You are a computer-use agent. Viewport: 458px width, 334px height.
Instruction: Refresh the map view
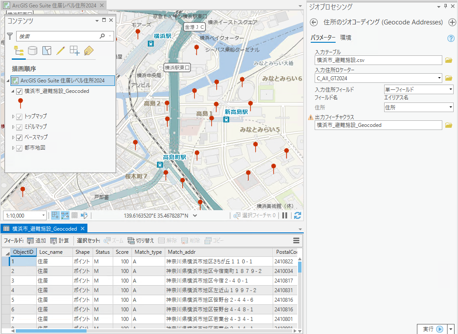(298, 215)
